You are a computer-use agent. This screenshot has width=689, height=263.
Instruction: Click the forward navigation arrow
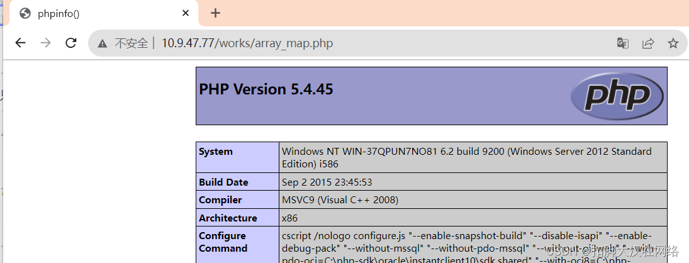coord(46,43)
